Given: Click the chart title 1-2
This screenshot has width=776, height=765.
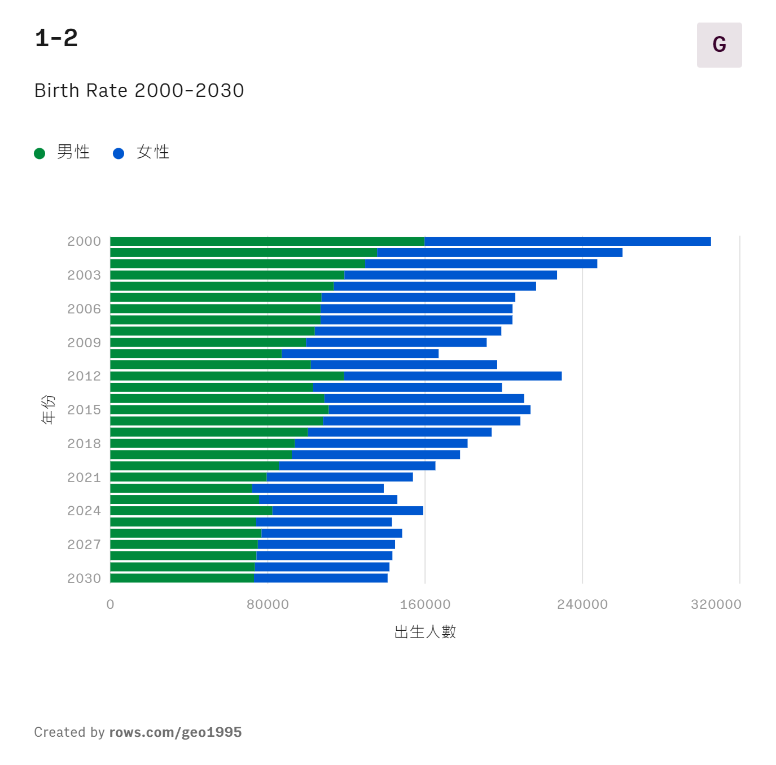Looking at the screenshot, I should coord(56,38).
